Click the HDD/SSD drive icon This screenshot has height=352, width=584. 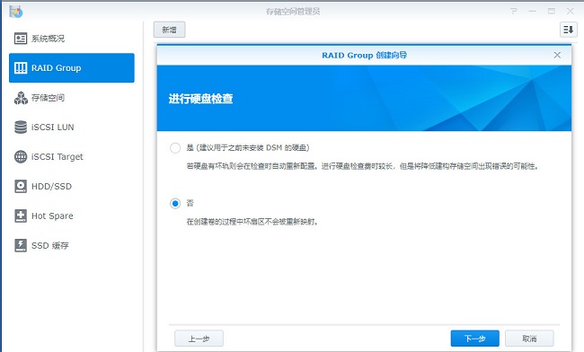21,186
